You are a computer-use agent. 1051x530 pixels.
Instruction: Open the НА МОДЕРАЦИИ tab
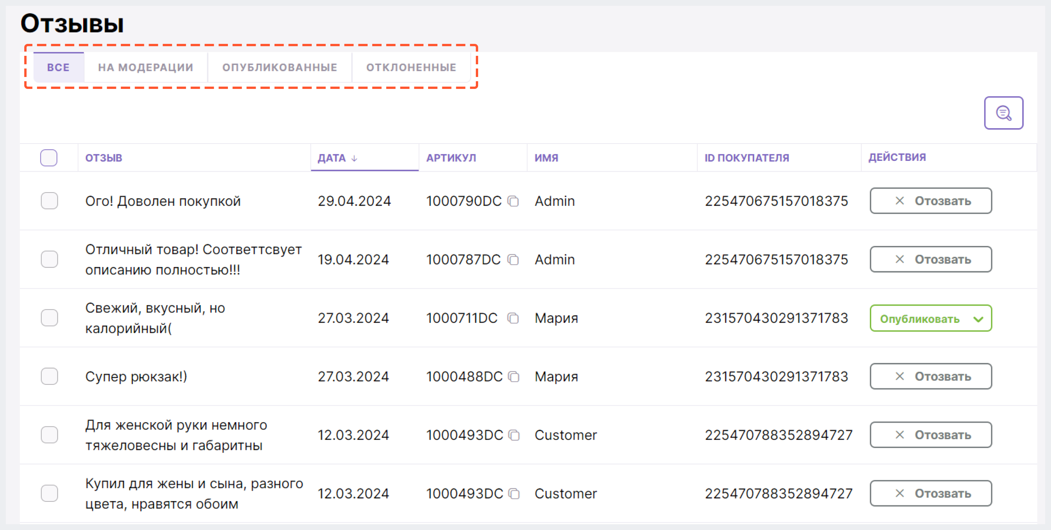[146, 67]
